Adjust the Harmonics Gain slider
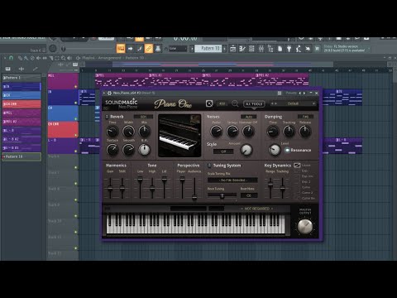The width and height of the screenshot is (397, 298). click(x=110, y=189)
